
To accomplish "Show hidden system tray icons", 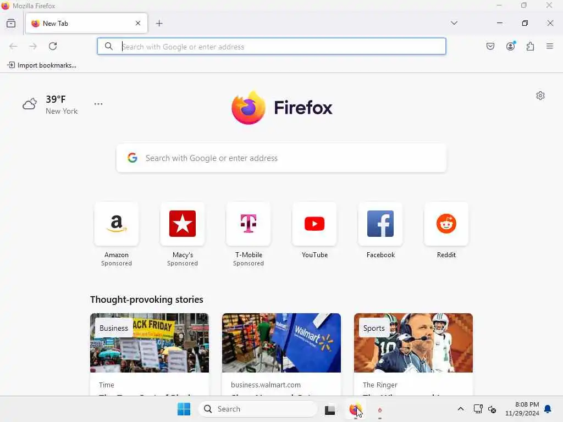I will [461, 409].
